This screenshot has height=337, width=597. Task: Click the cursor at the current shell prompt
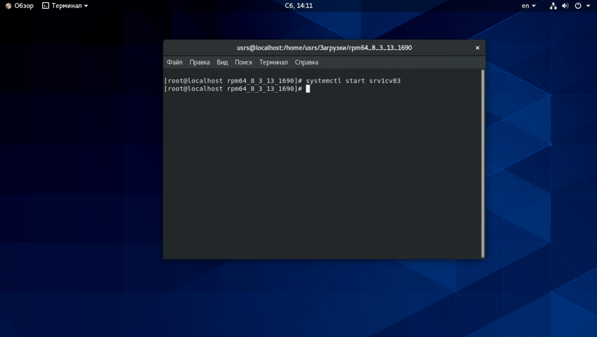[x=308, y=89]
